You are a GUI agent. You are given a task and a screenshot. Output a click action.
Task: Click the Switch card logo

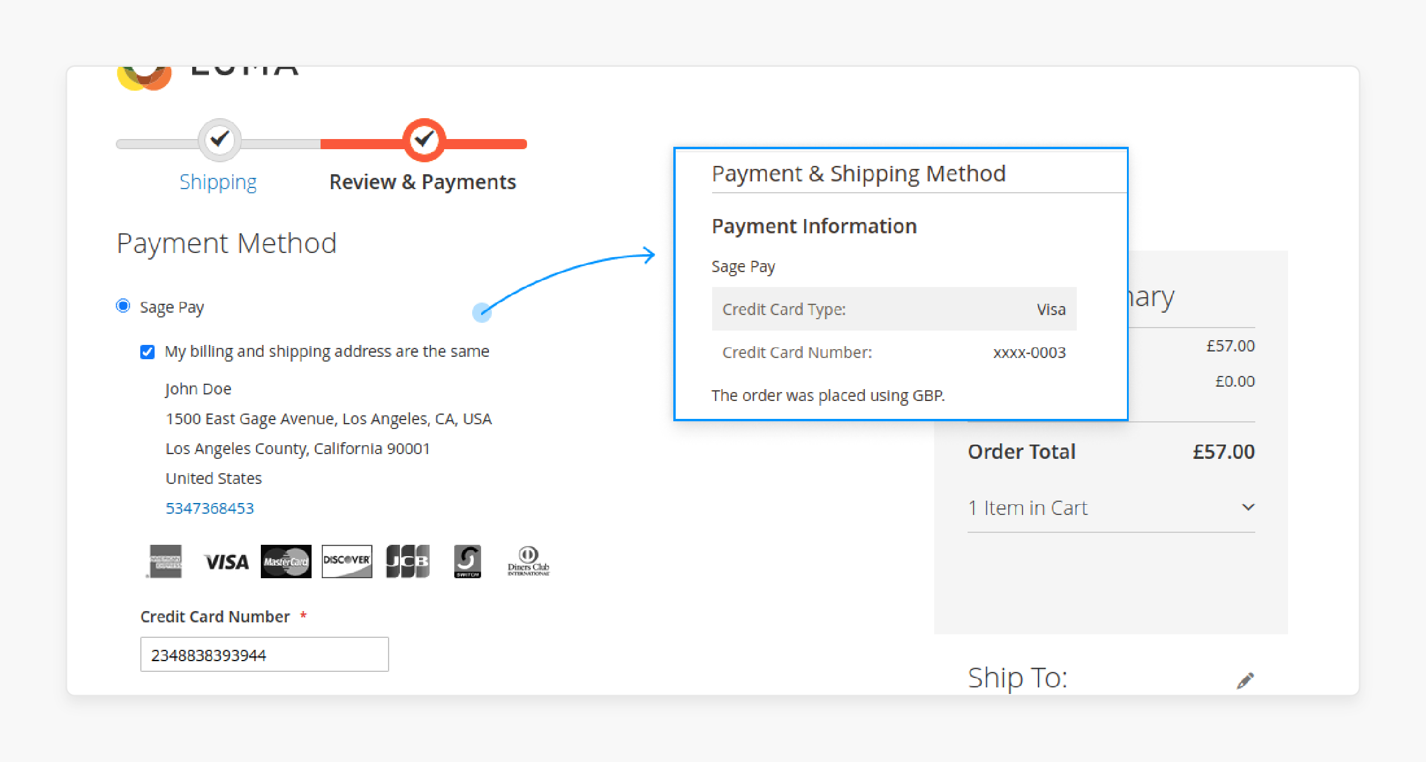pos(467,562)
